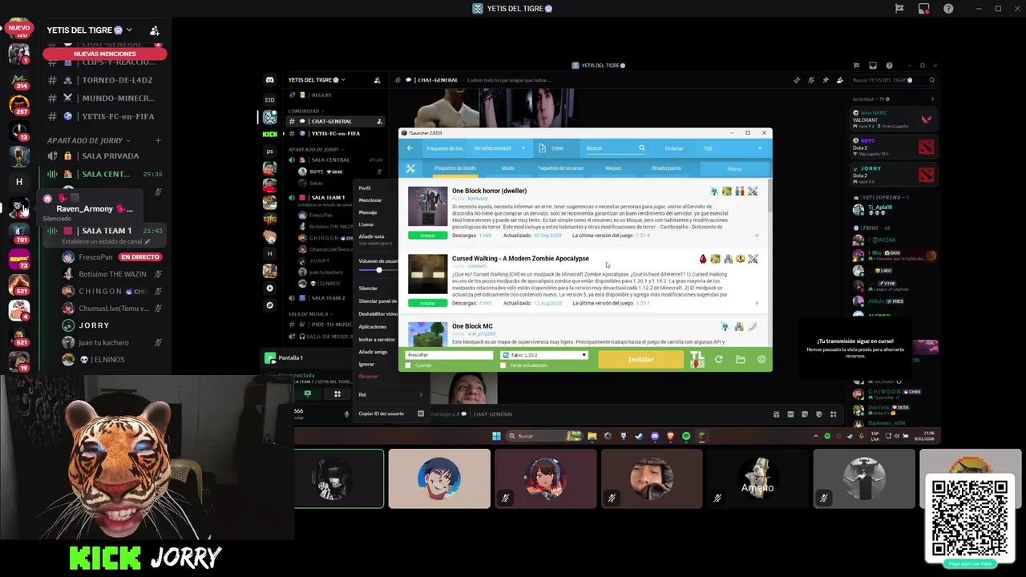Click the TLauncher refresh icon
The image size is (1026, 577).
[718, 360]
